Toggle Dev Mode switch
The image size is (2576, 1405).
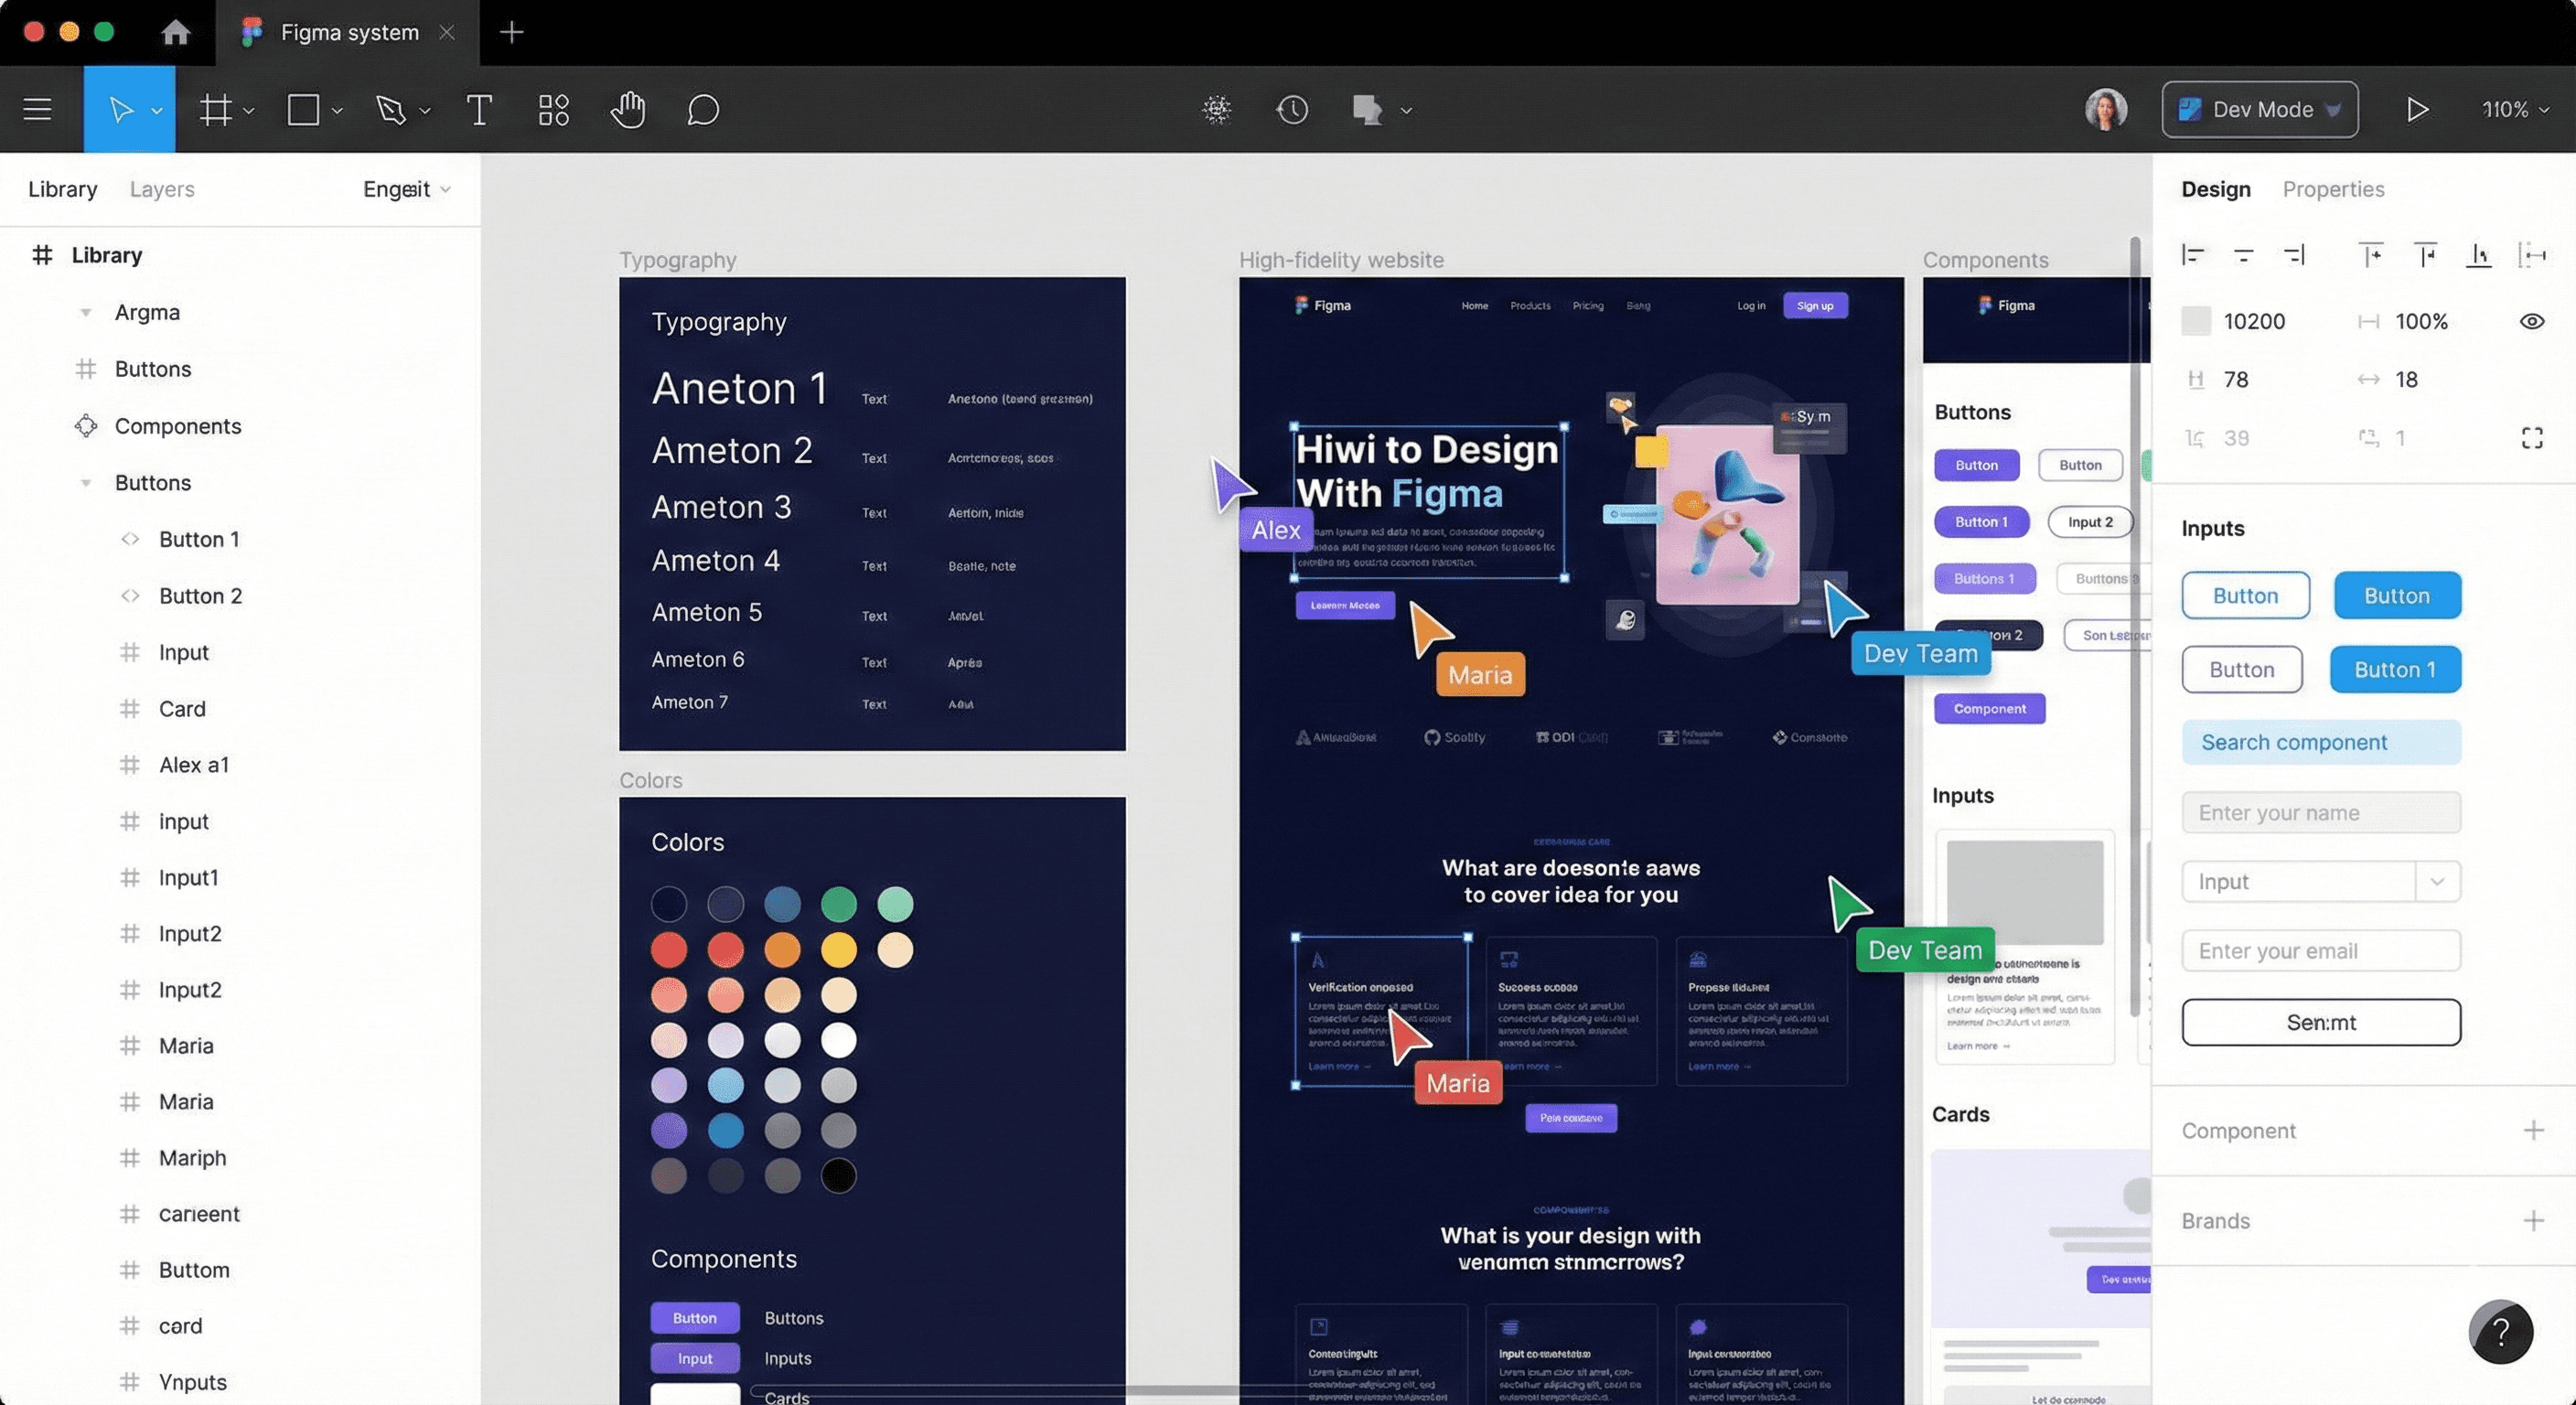point(2259,109)
